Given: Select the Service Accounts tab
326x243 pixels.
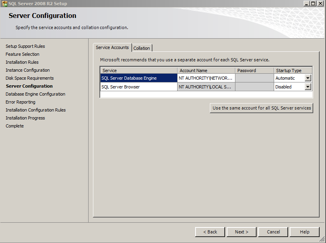Looking at the screenshot, I should [112, 47].
